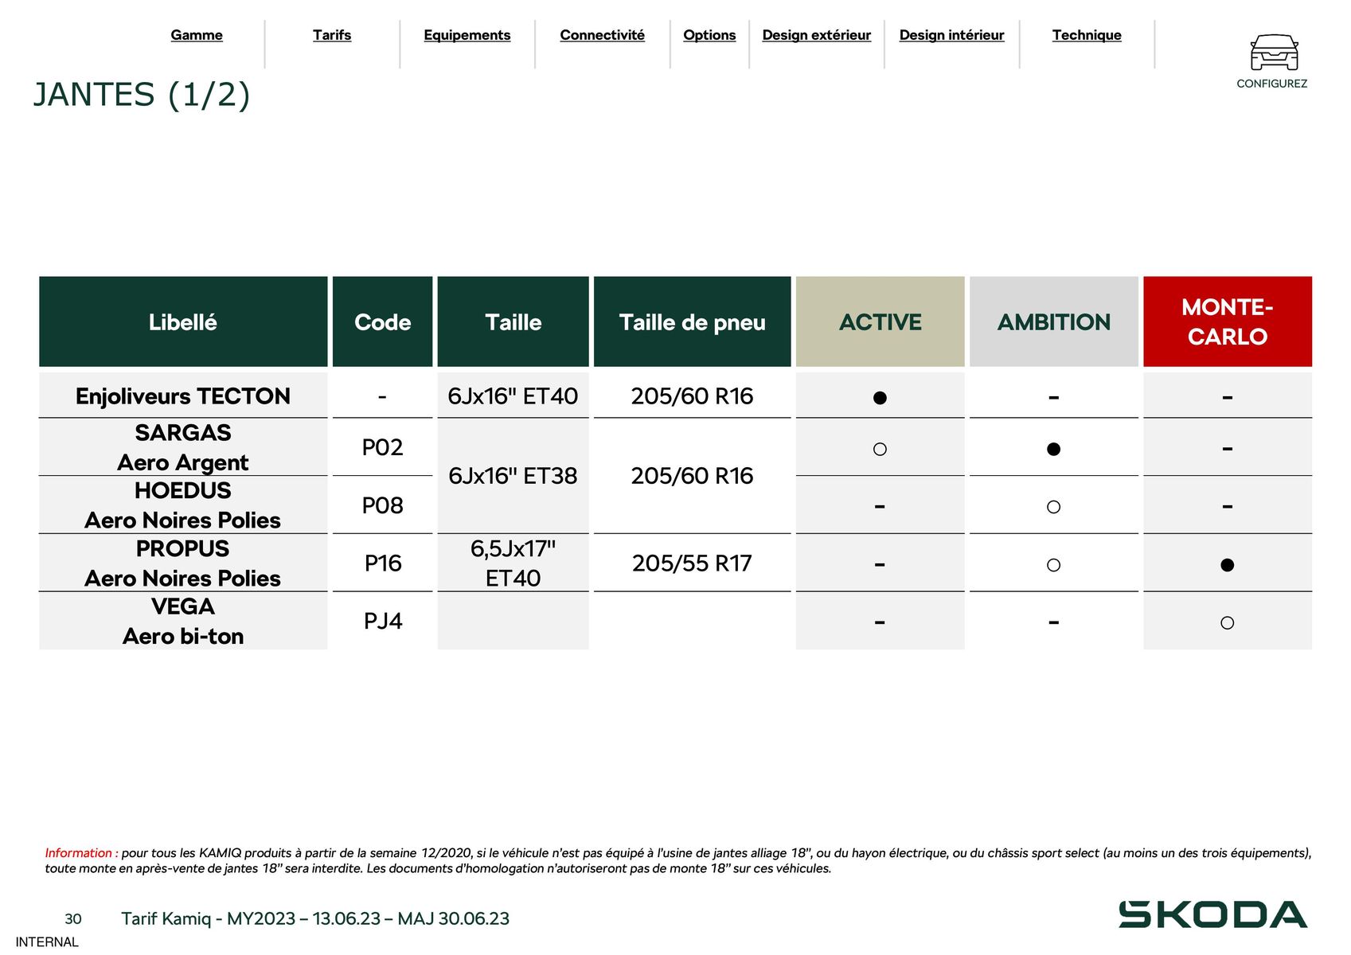This screenshot has height=955, width=1351.
Task: Select the Options tab
Action: (x=709, y=35)
